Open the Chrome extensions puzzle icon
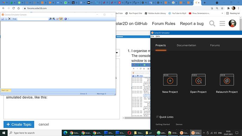Image resolution: width=242 pixels, height=136 pixels. point(228,8)
